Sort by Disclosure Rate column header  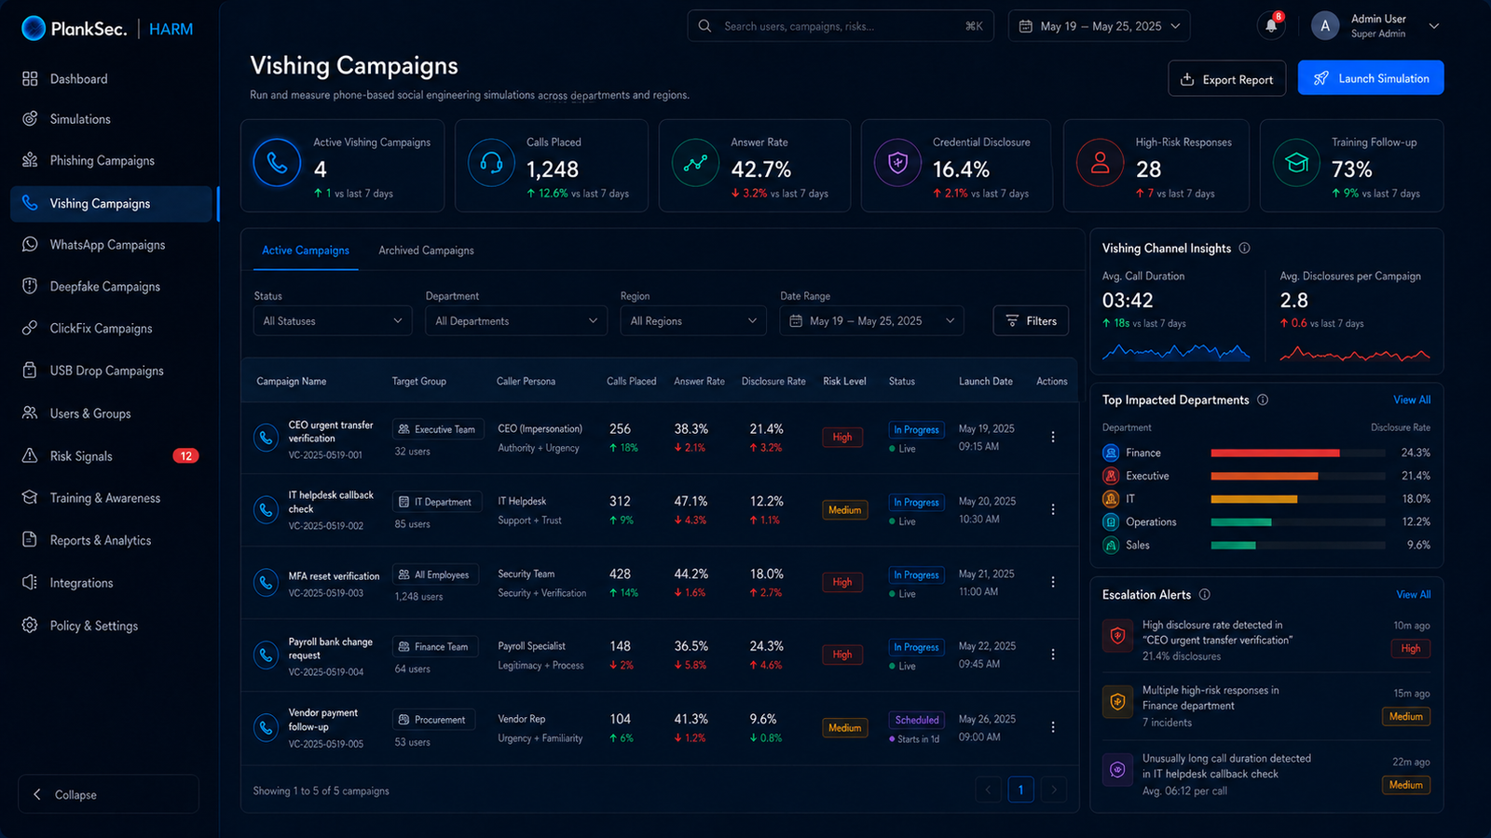[x=773, y=382]
